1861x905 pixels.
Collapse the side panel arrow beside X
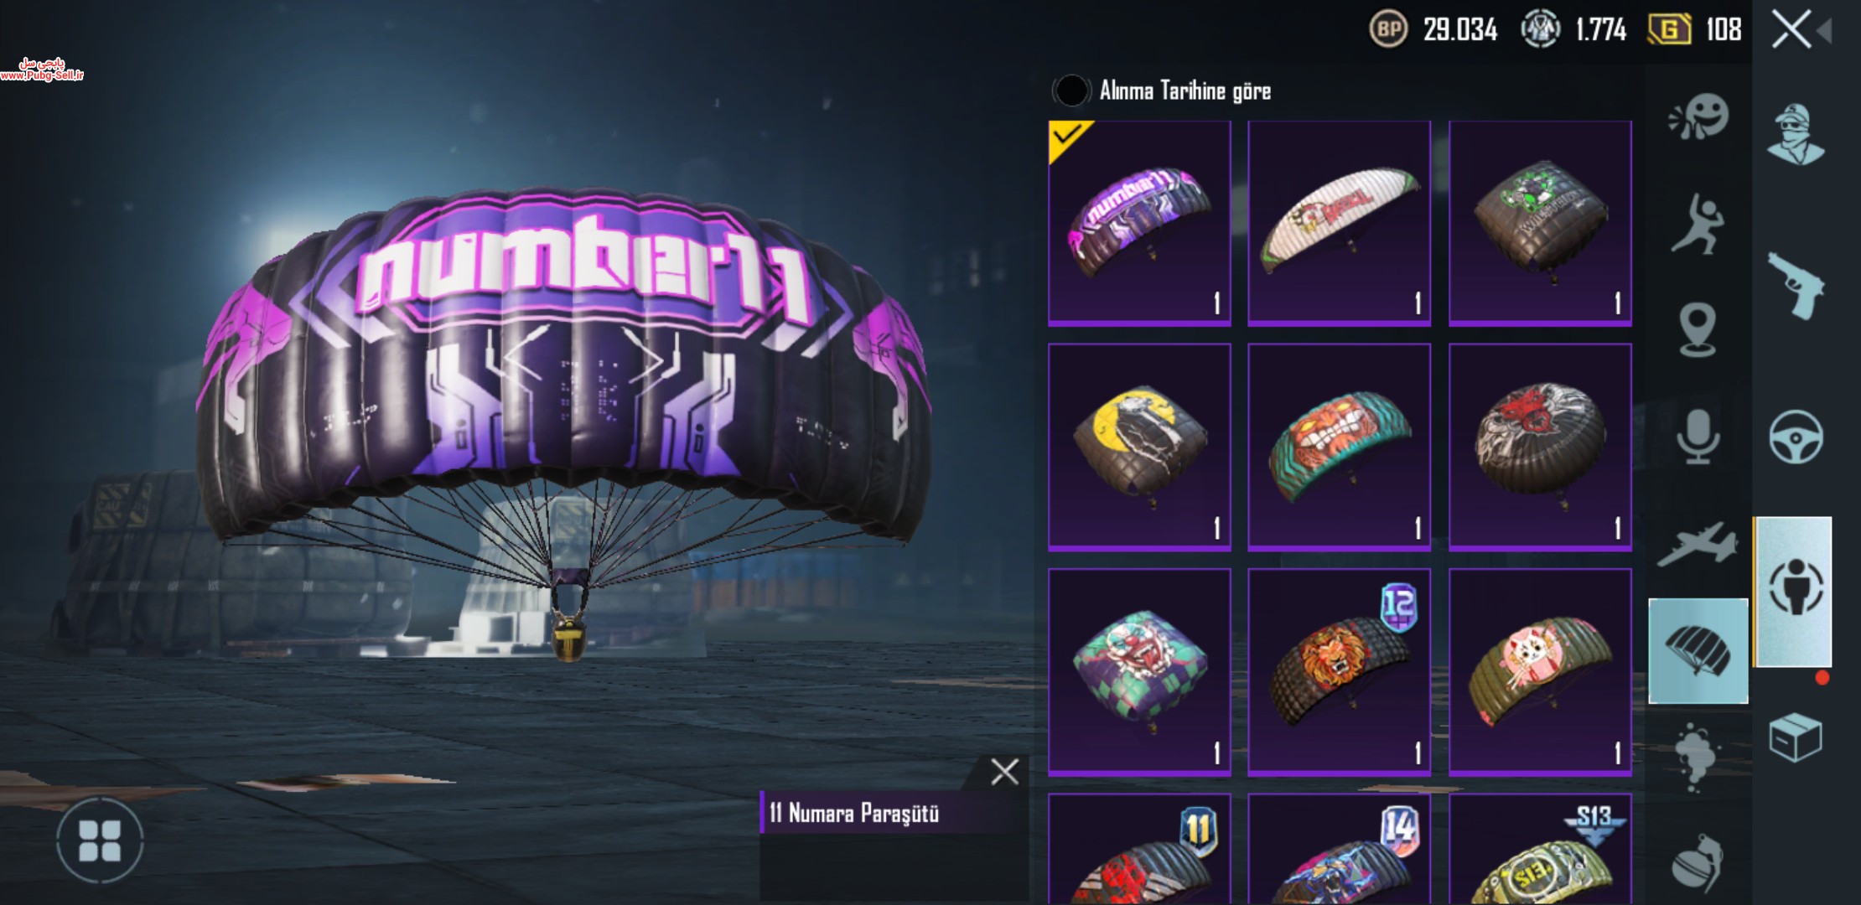pos(1824,31)
